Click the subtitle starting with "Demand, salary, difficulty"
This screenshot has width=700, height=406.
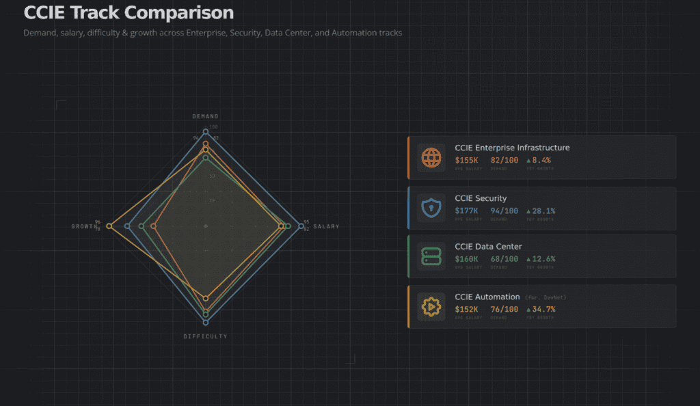point(213,33)
